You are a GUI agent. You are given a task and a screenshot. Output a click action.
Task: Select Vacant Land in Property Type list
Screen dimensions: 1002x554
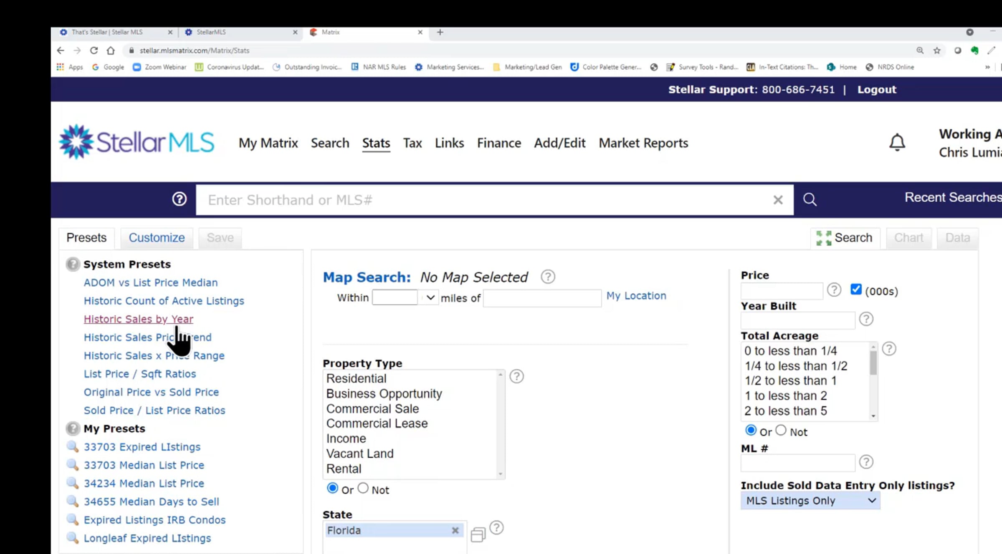pyautogui.click(x=360, y=453)
